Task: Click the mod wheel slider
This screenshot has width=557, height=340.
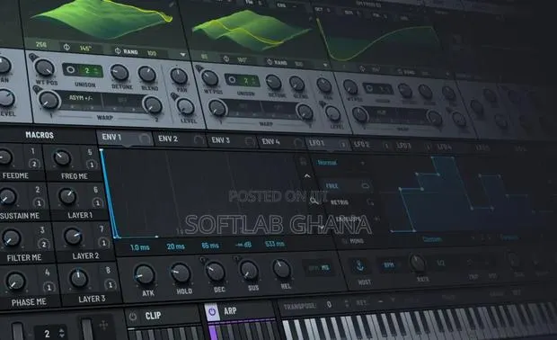Action: click(86, 329)
